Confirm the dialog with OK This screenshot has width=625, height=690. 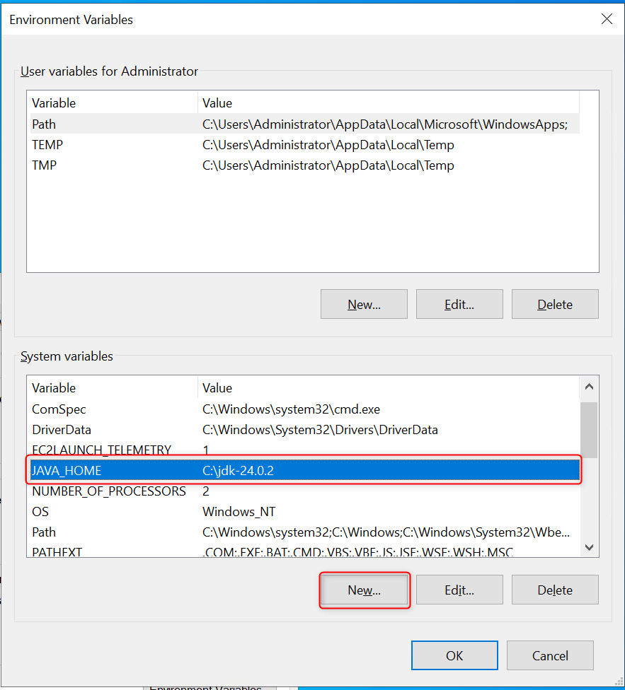[454, 655]
